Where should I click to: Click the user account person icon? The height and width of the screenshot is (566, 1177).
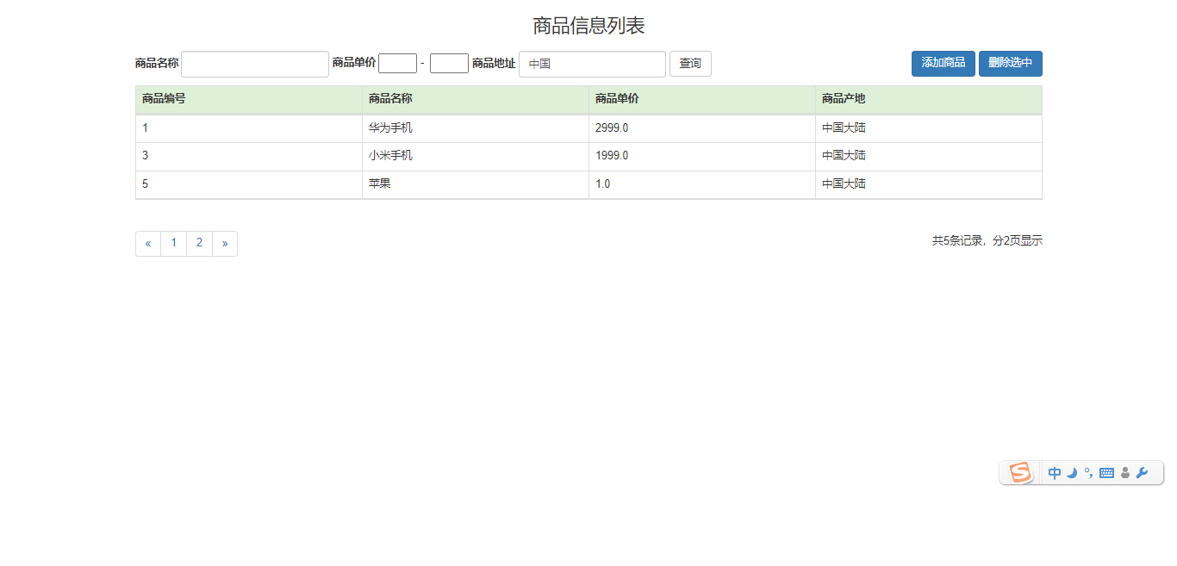(1125, 473)
